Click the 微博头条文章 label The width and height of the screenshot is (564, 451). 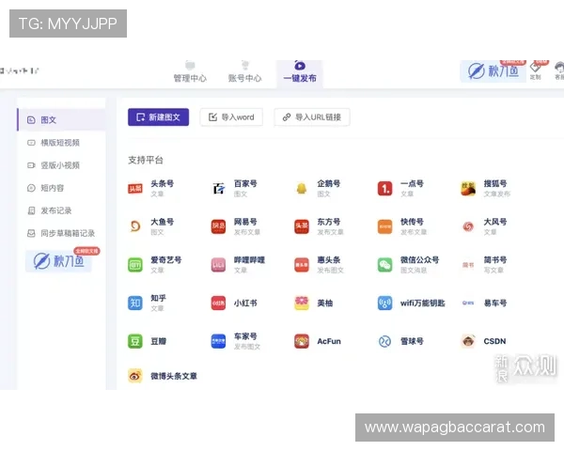pyautogui.click(x=174, y=376)
